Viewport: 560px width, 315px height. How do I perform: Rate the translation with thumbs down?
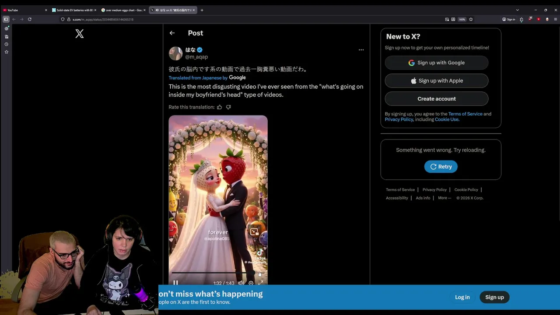(x=228, y=107)
